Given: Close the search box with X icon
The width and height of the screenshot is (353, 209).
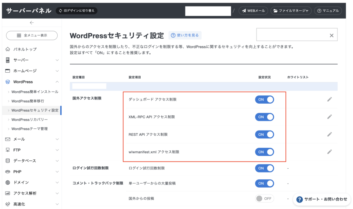Looking at the screenshot, I should (332, 35).
